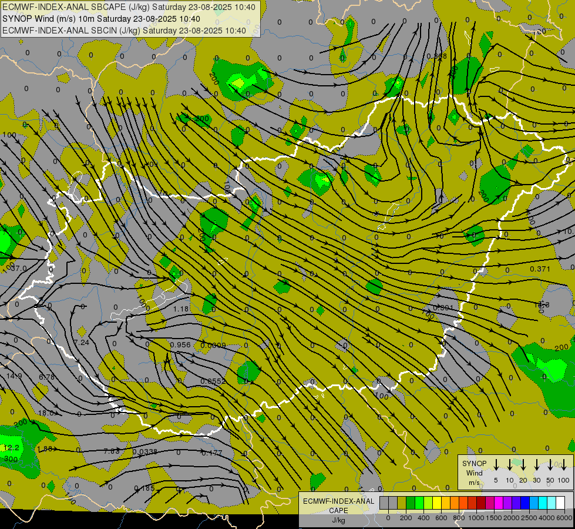The image size is (575, 529).
Task: Click the 10 m/s wind arrow in SYNOP legend
Action: pyautogui.click(x=509, y=465)
